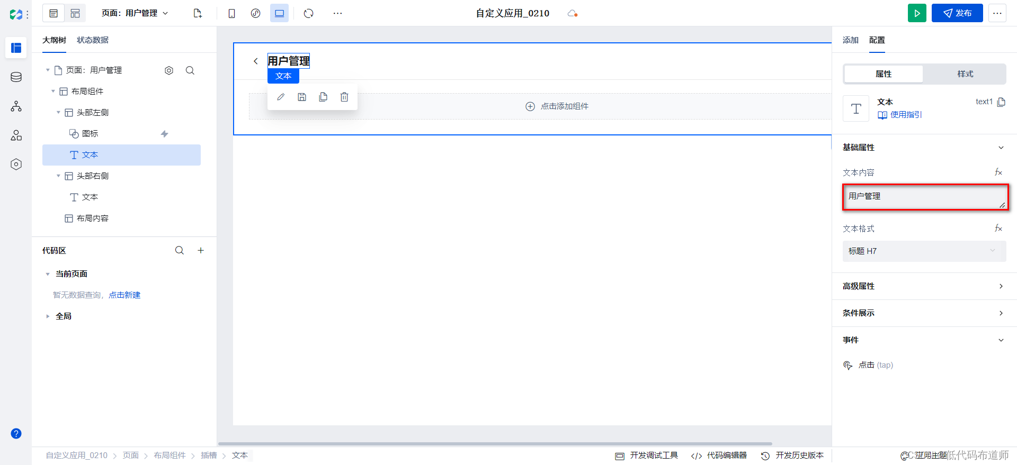Image resolution: width=1017 pixels, height=465 pixels.
Task: Open the toolbar more options ellipsis
Action: pyautogui.click(x=337, y=13)
